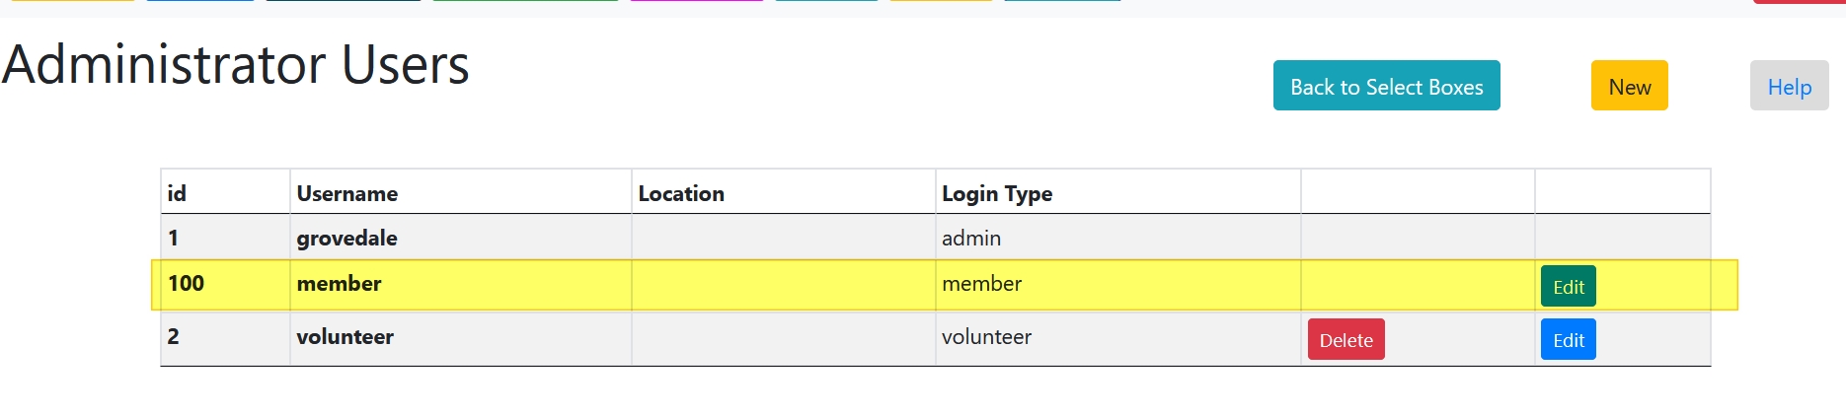Click the Administrator Users page heading
The width and height of the screenshot is (1846, 416).
tap(236, 65)
